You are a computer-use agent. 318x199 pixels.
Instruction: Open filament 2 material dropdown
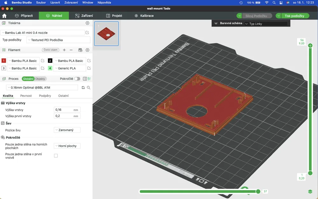click(x=70, y=60)
